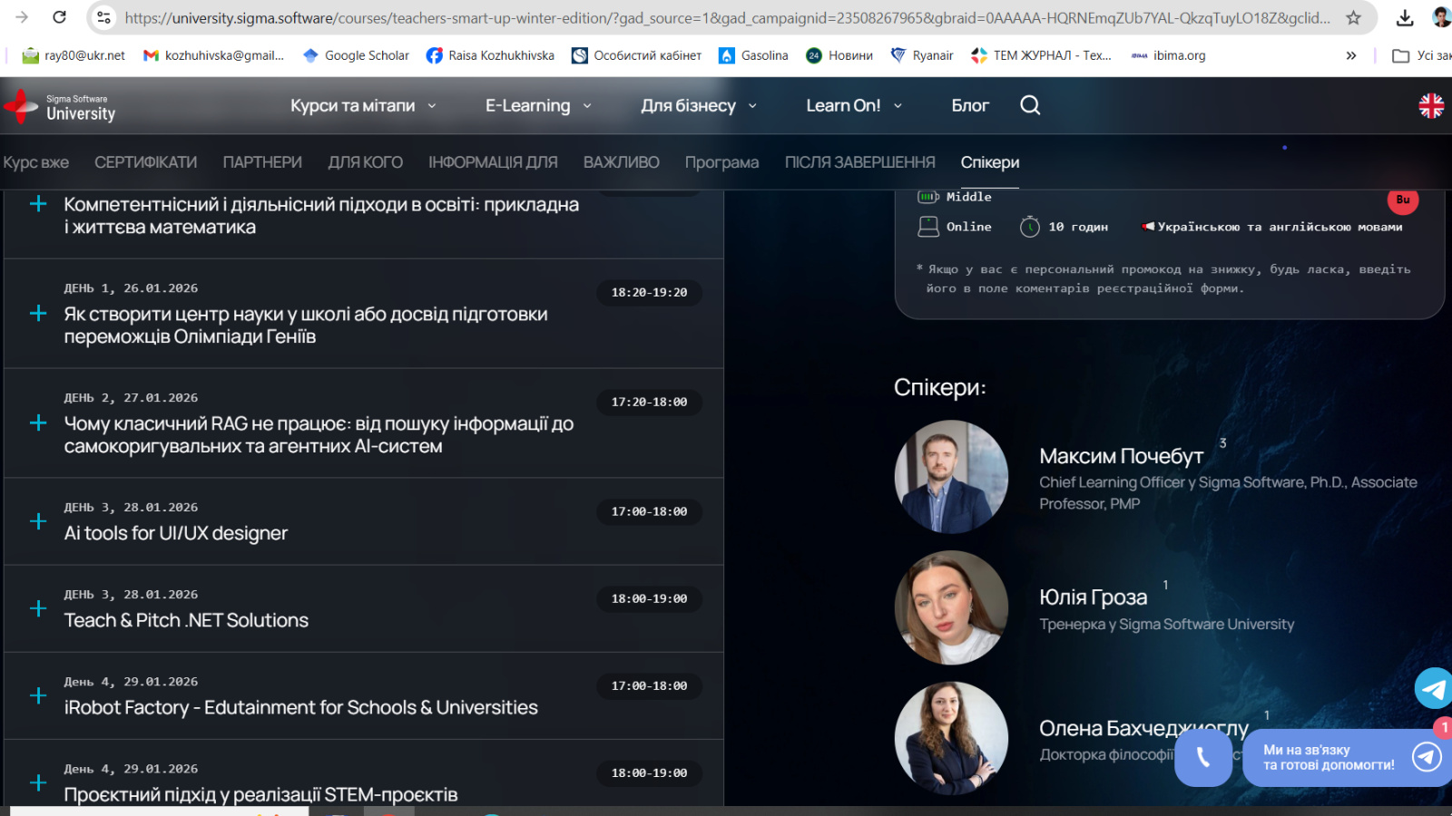This screenshot has height=816, width=1452.
Task: Expand the classic RAG session item
Action: click(38, 423)
